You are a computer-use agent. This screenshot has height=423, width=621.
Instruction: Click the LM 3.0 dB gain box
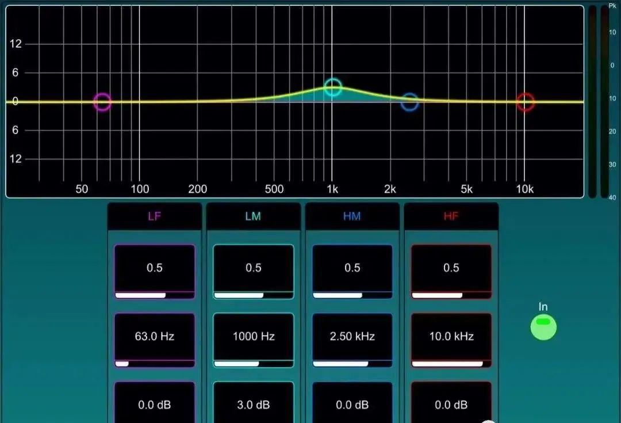(253, 404)
